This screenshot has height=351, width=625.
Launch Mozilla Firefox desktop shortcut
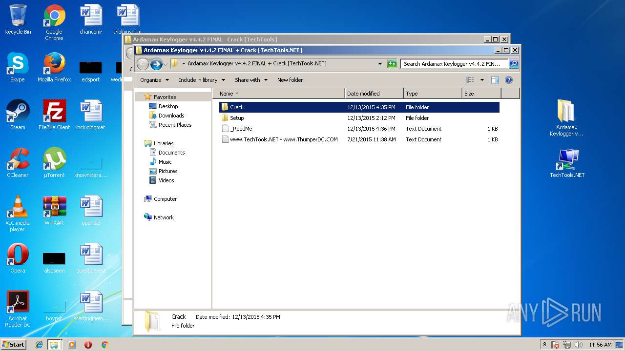pos(54,67)
